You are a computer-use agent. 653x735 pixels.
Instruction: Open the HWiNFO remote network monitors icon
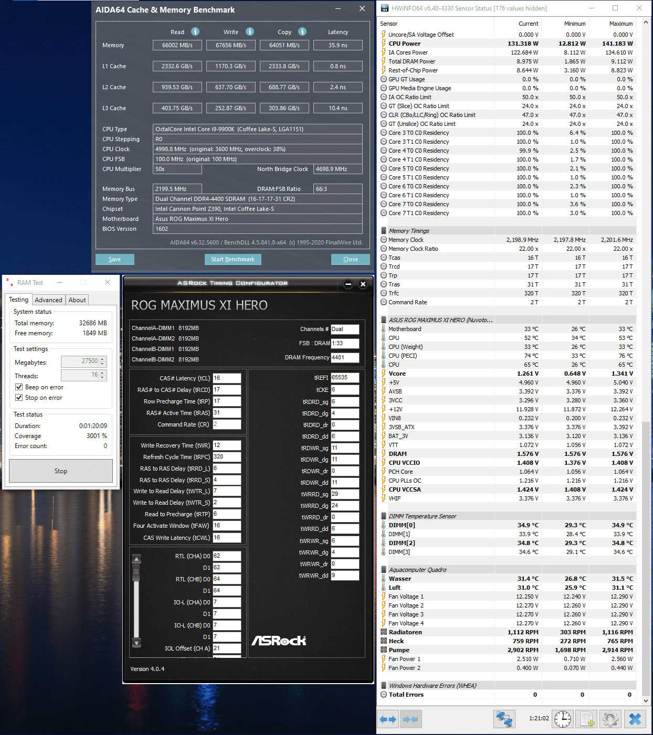coord(504,719)
